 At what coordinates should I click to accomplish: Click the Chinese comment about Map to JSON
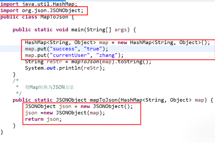pos(49,87)
